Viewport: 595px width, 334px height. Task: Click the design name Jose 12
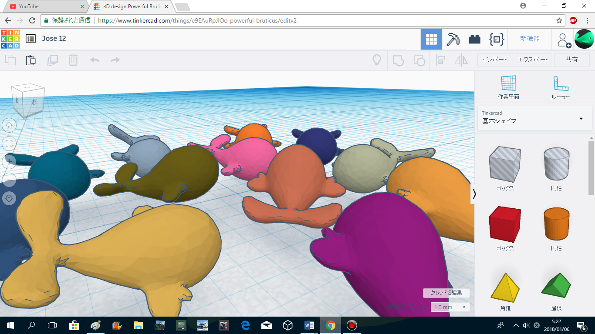tap(54, 38)
